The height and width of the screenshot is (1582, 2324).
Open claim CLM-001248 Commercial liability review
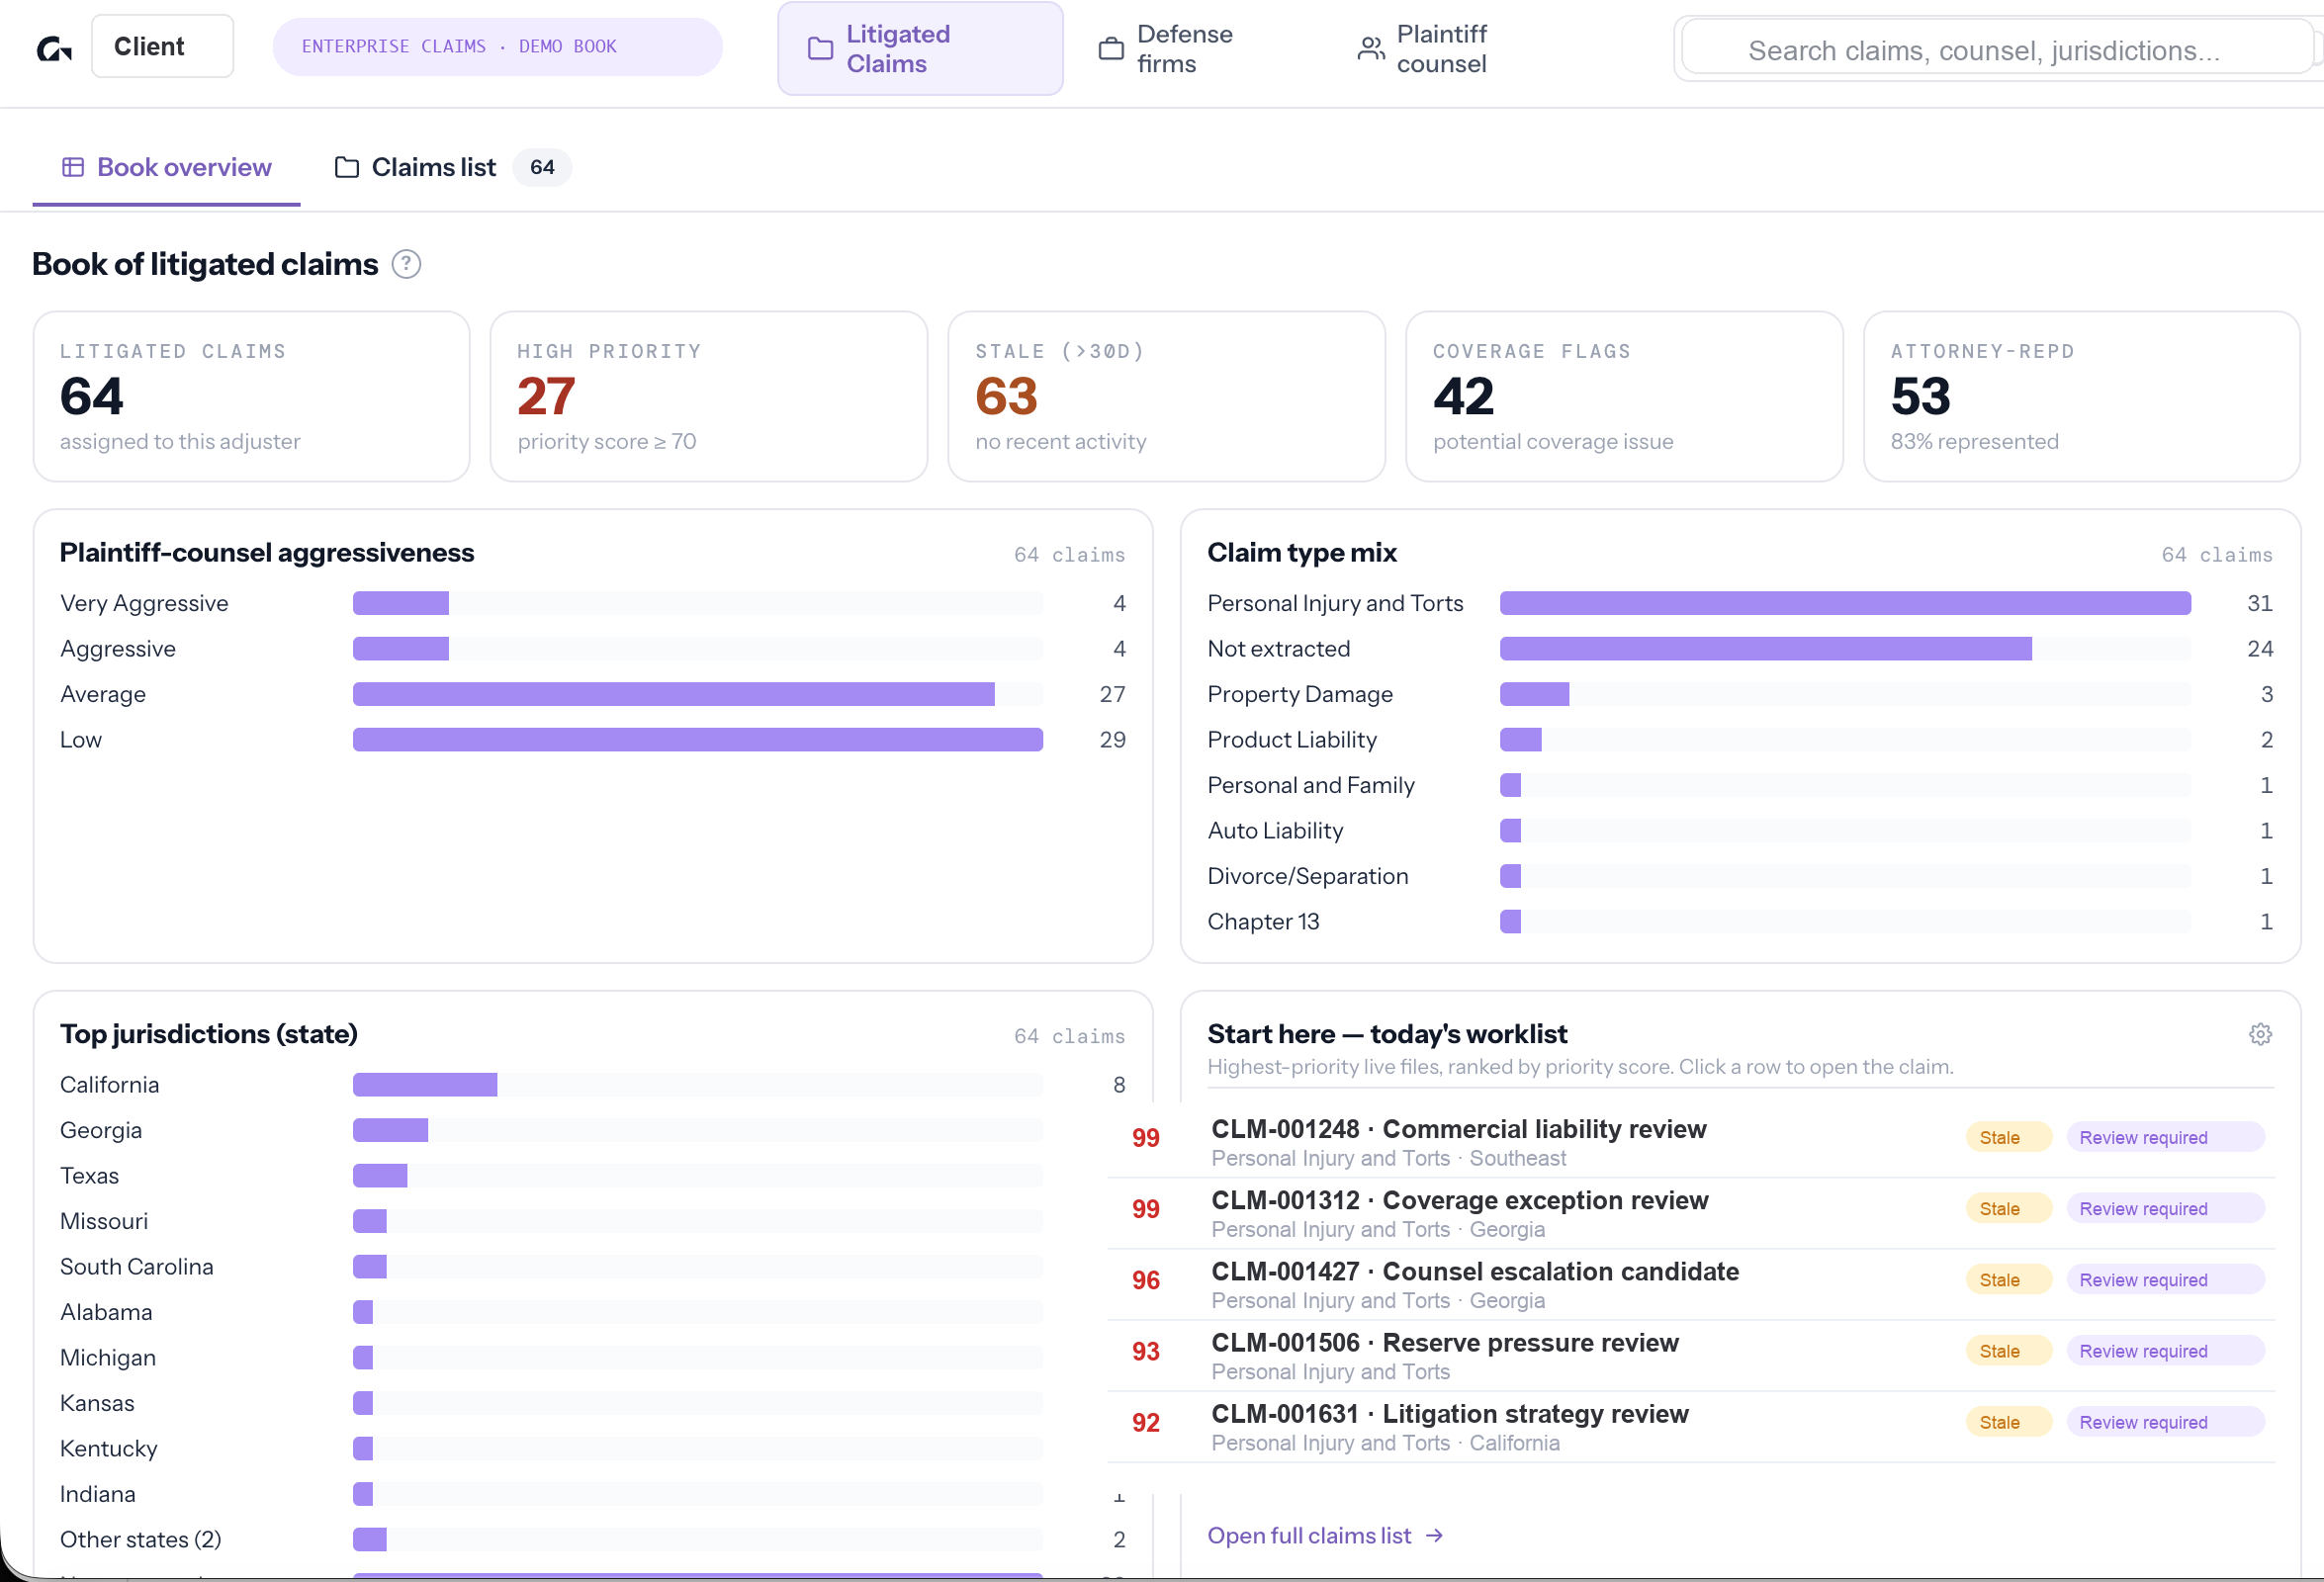pyautogui.click(x=1691, y=1142)
